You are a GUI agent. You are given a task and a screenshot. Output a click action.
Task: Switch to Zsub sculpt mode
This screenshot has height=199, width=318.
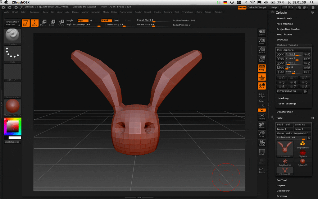pyautogui.click(x=116, y=21)
